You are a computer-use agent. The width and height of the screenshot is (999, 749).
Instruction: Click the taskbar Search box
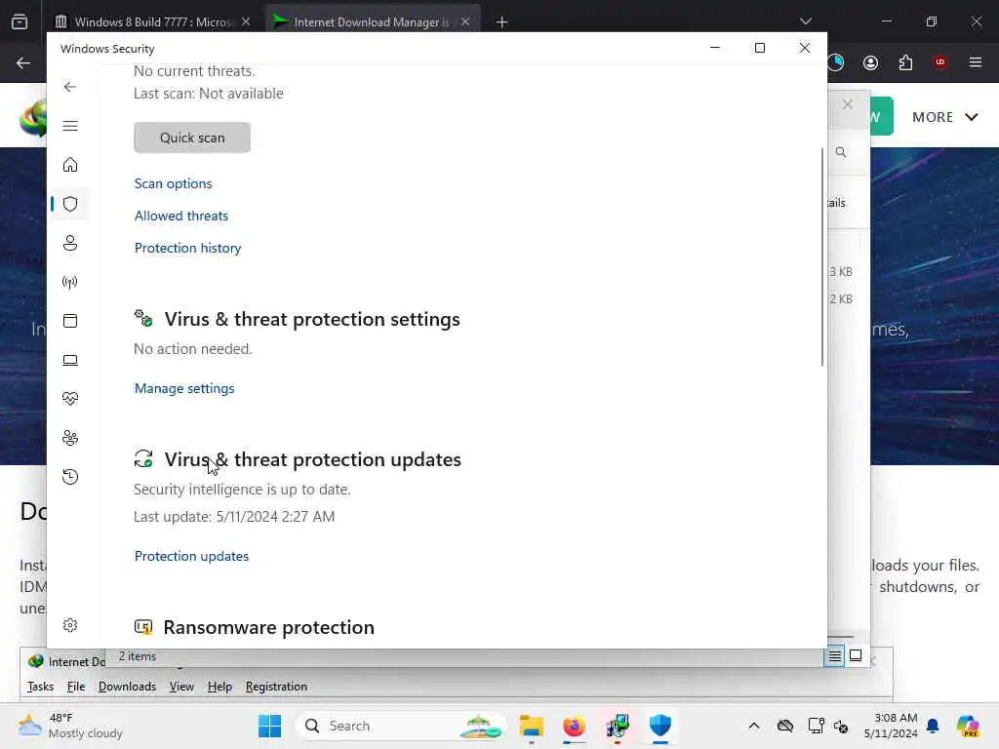400,726
